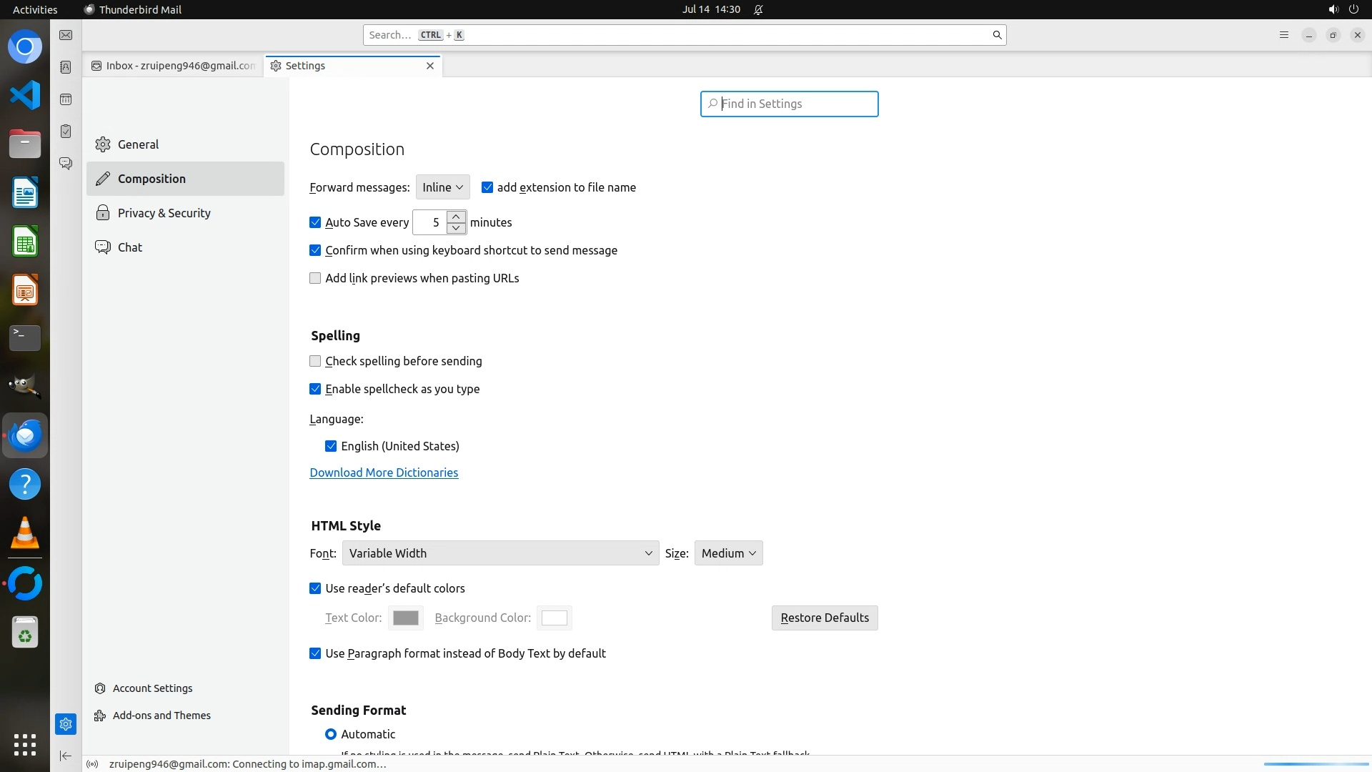This screenshot has height=772, width=1372.
Task: Switch to the Inbox tab
Action: pos(174,66)
